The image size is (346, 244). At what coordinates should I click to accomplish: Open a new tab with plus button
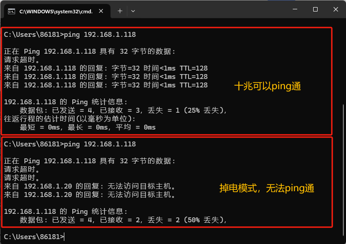click(120, 11)
